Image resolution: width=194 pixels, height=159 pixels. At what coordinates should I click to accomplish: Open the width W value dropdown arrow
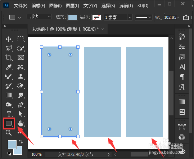[x=178, y=17]
